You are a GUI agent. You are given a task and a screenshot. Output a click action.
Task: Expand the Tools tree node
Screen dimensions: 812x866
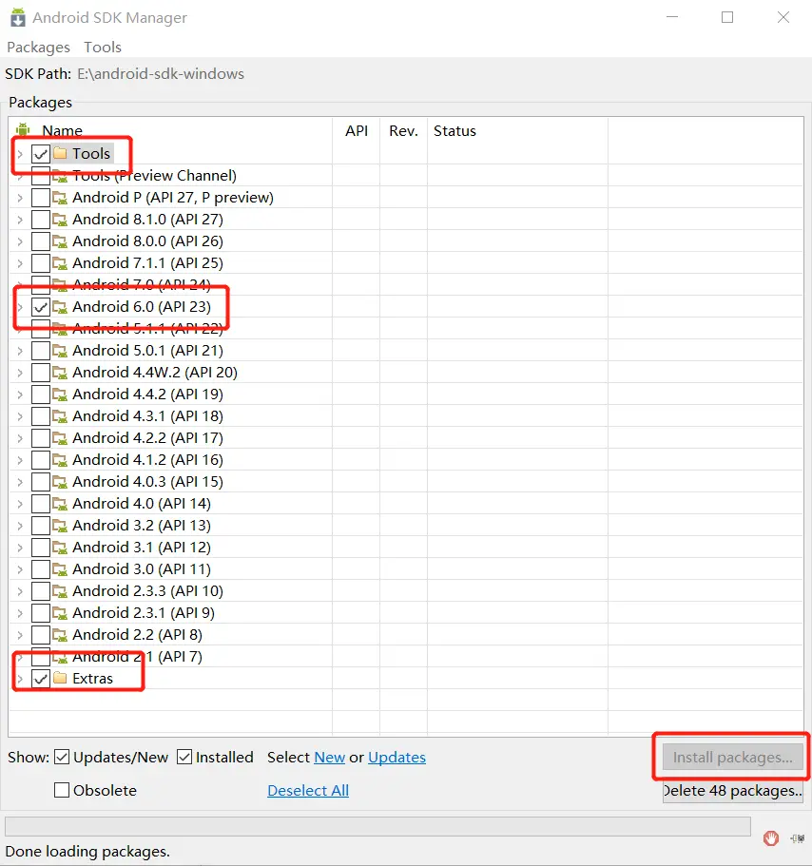20,154
